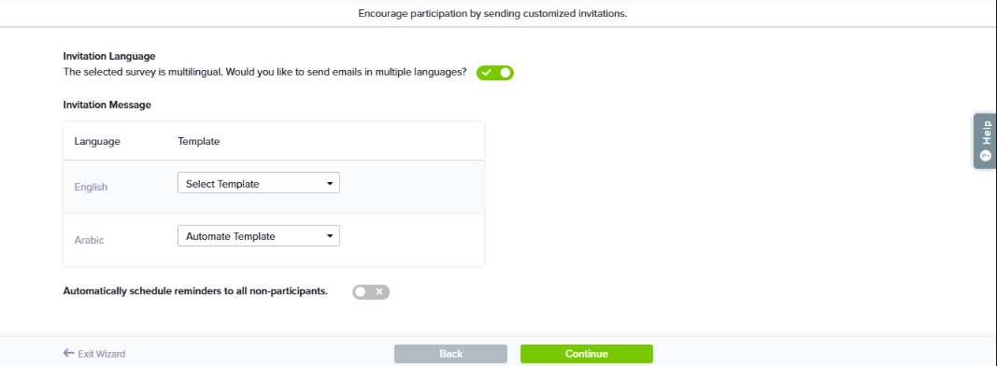The height and width of the screenshot is (366, 997).
Task: Click the Invitation Language heading
Action: (109, 56)
